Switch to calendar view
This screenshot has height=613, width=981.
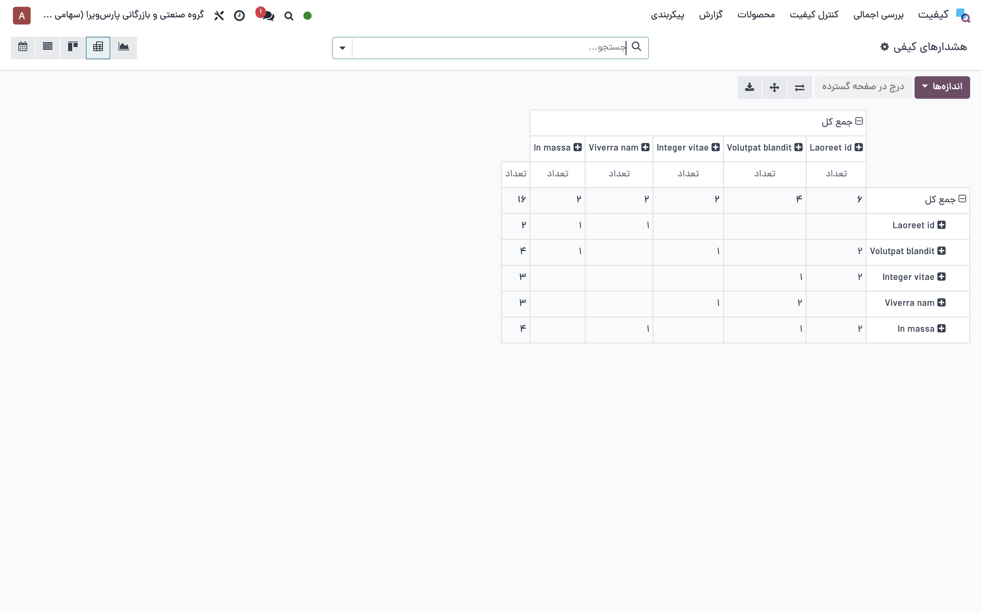click(x=23, y=48)
